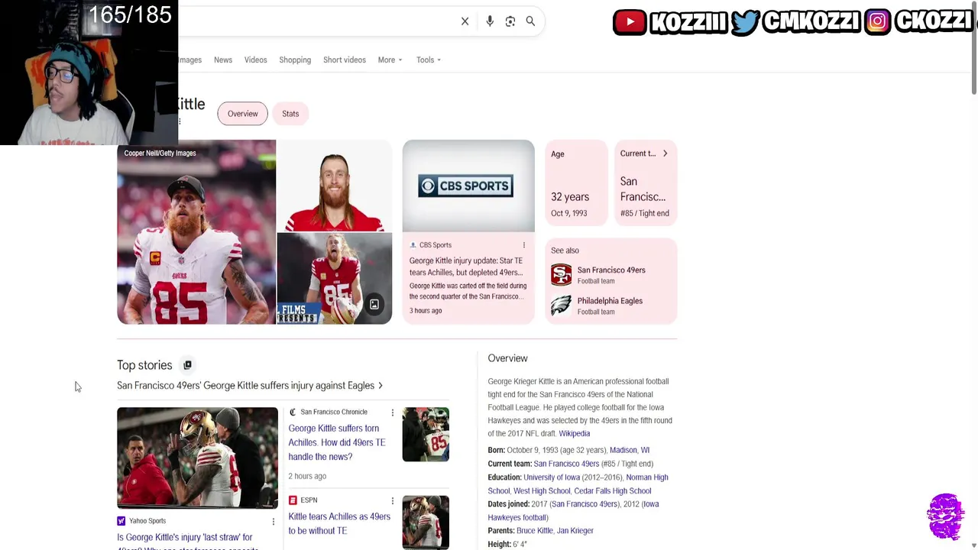This screenshot has width=978, height=550.
Task: Open West High School link
Action: [x=542, y=491]
